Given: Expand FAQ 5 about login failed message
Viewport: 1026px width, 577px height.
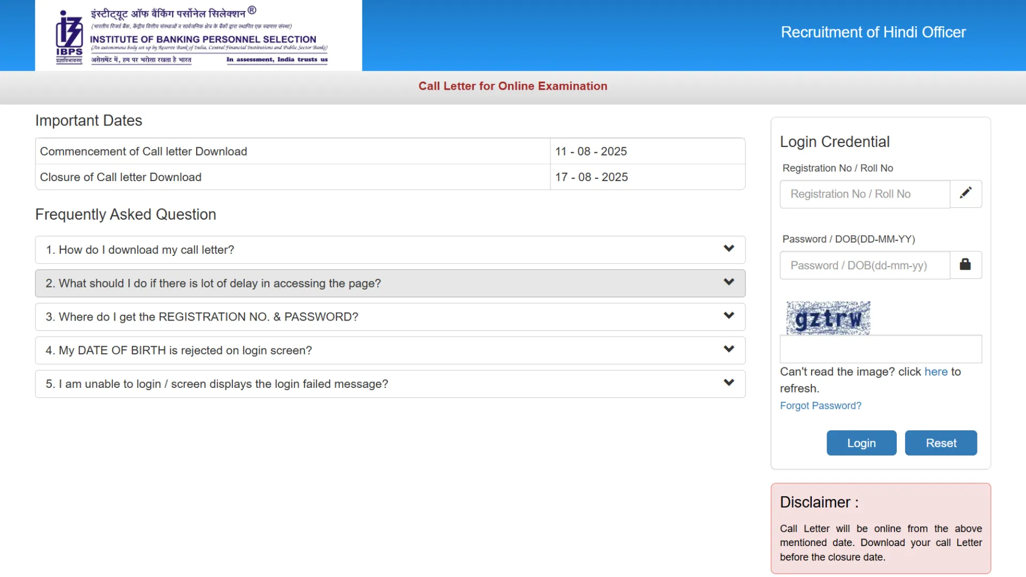Looking at the screenshot, I should [390, 384].
